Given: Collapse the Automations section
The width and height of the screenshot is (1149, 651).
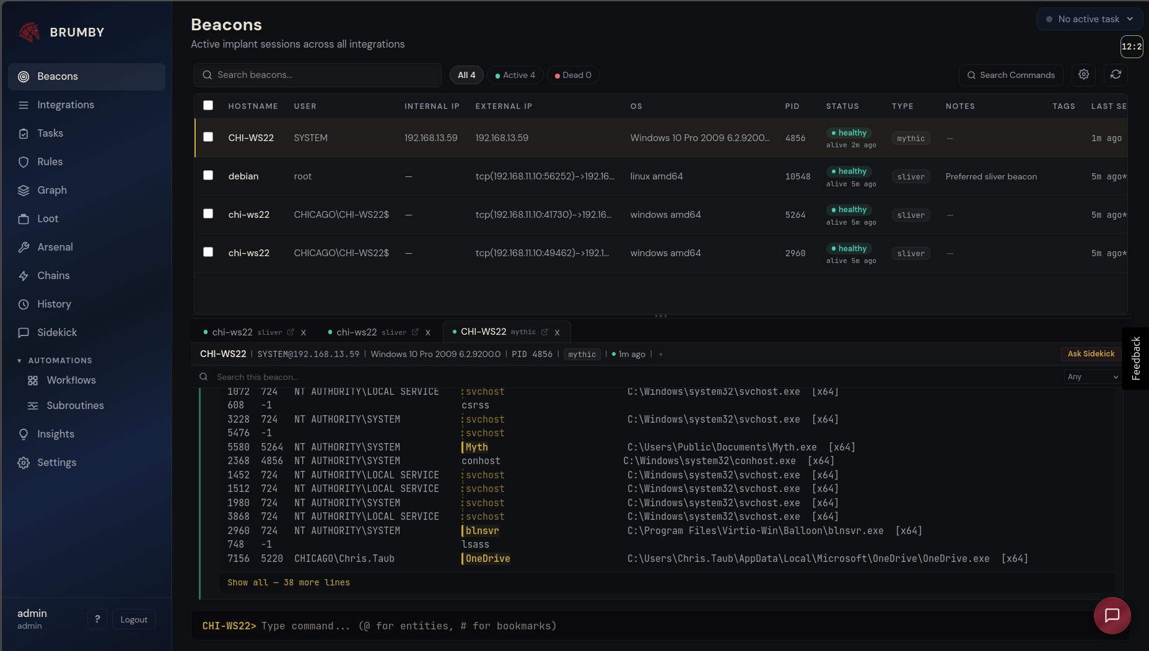Looking at the screenshot, I should pyautogui.click(x=55, y=361).
